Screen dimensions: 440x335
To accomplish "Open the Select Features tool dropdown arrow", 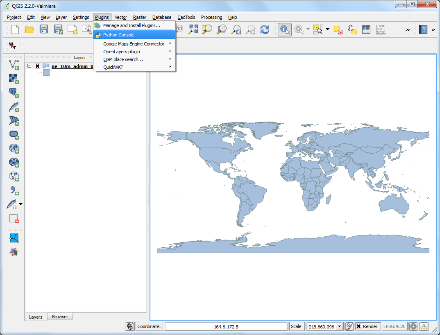I will point(327,29).
